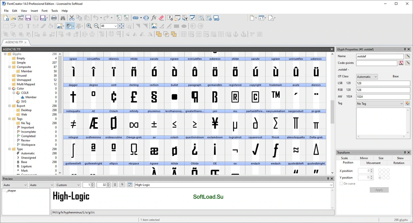Image resolution: width=413 pixels, height=223 pixels.
Task: Select the Incomplete tag in the tree
Action: (28, 132)
